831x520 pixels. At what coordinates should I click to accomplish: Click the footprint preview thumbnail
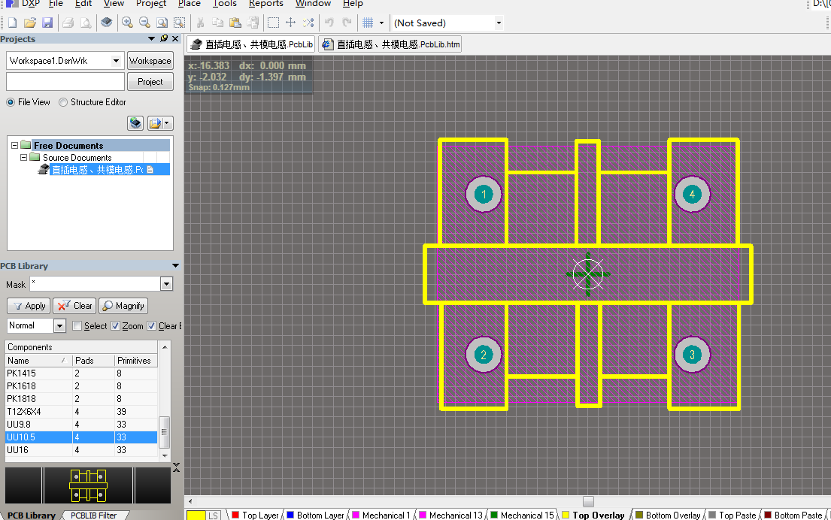(89, 485)
